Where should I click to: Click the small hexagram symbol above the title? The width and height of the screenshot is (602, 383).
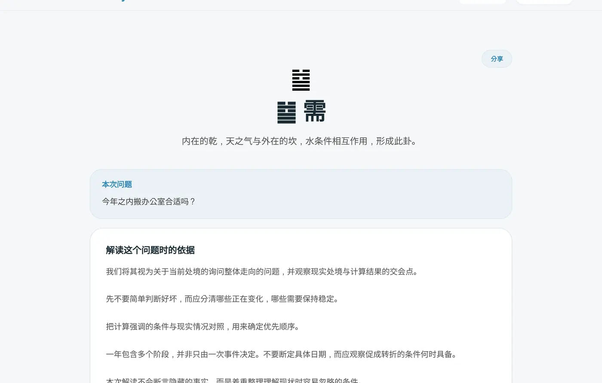[x=301, y=80]
